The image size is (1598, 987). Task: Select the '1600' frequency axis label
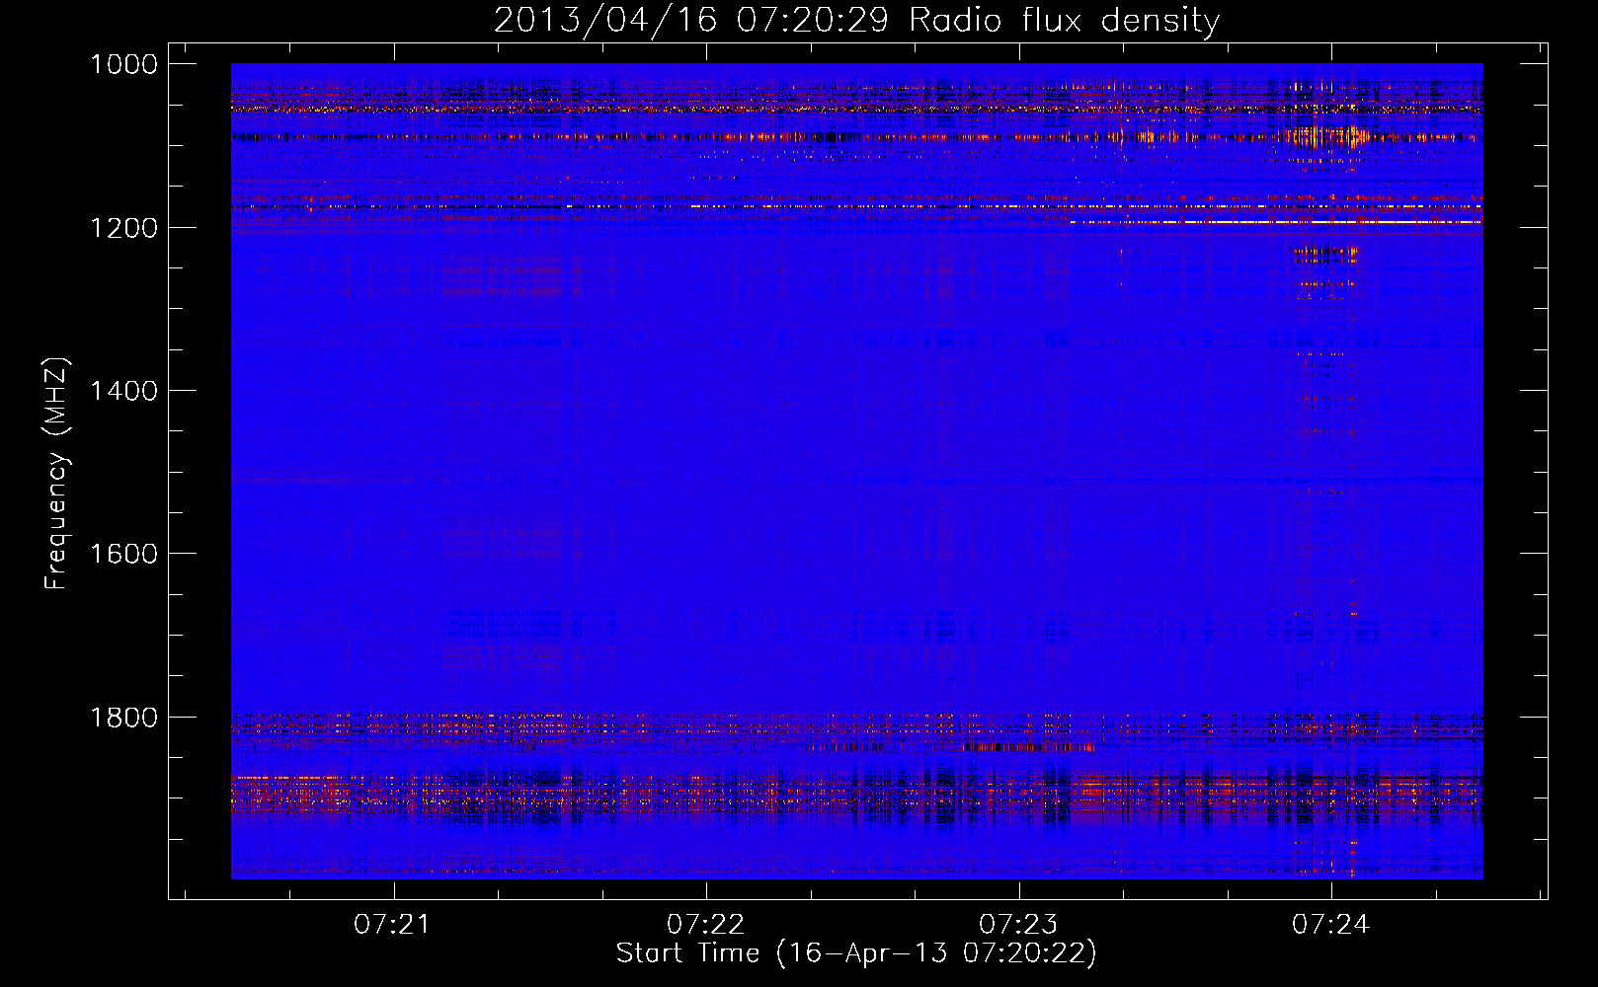123,554
